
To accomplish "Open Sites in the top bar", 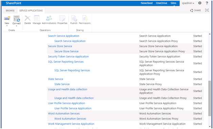I will coord(173,3).
